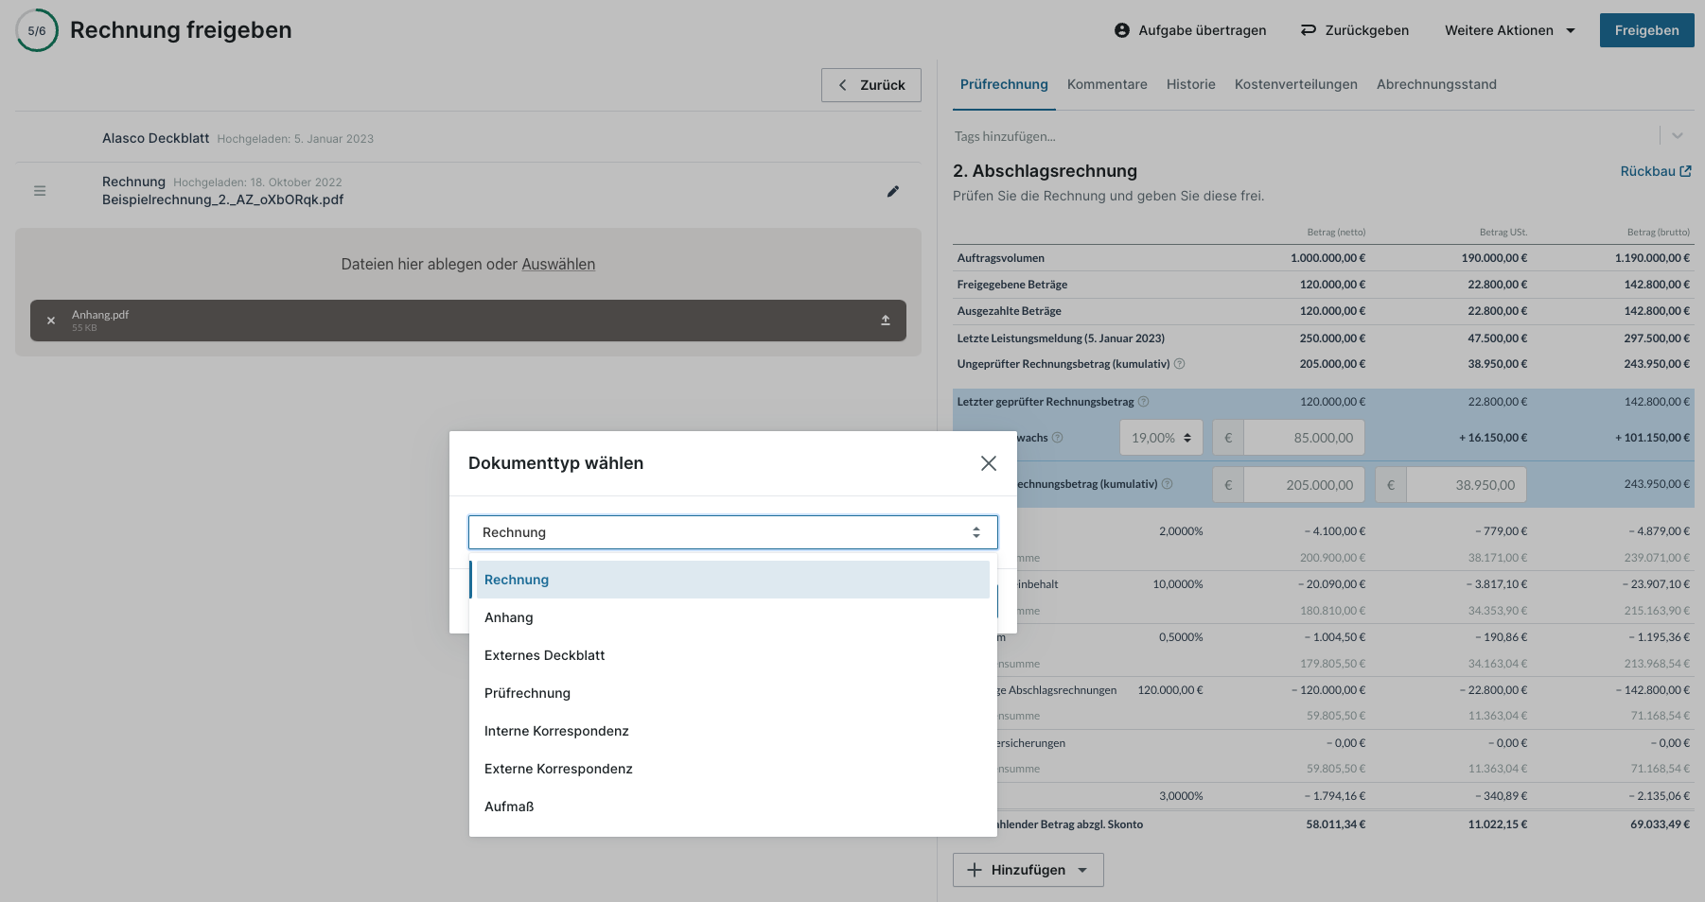
Task: Open the Kostenverteilungen tab
Action: (x=1295, y=84)
